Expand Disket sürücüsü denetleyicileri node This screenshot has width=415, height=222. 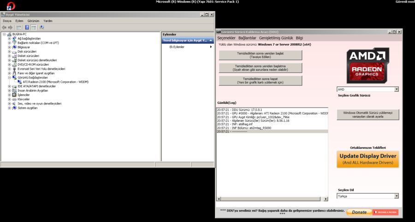click(x=9, y=60)
